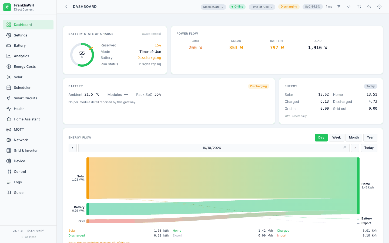This screenshot has height=243, width=389.
Task: Click the header Discharging status badge
Action: (x=289, y=7)
